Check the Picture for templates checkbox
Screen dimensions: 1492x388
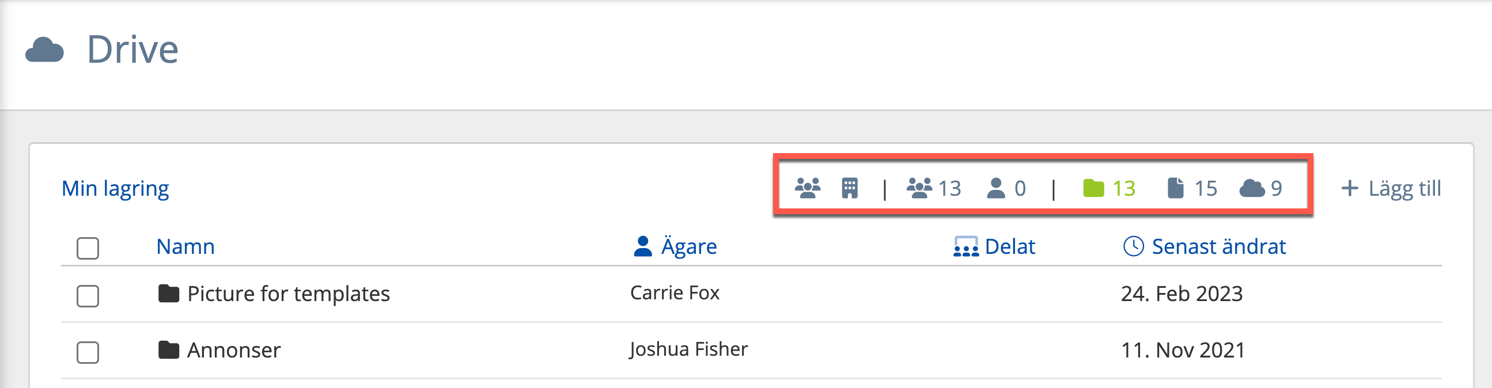tap(88, 296)
